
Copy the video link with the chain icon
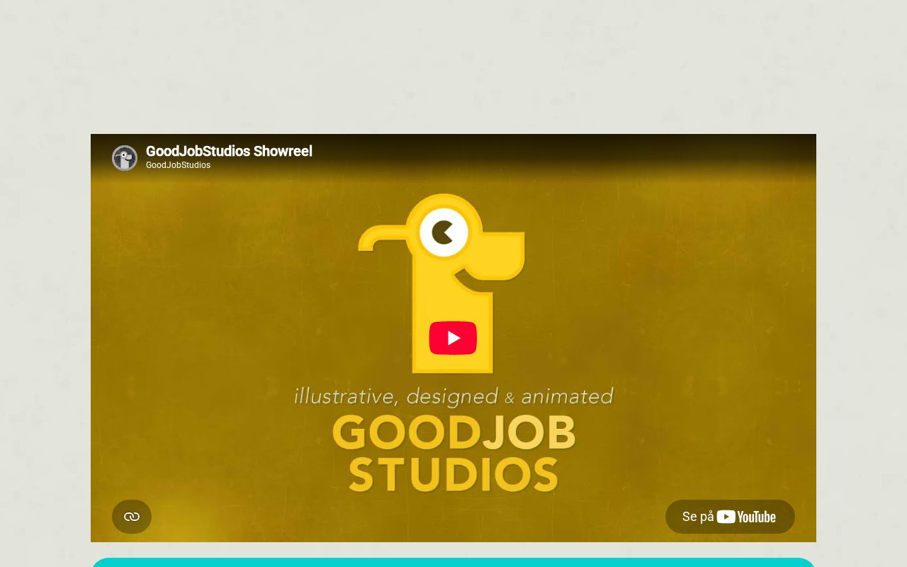[132, 517]
